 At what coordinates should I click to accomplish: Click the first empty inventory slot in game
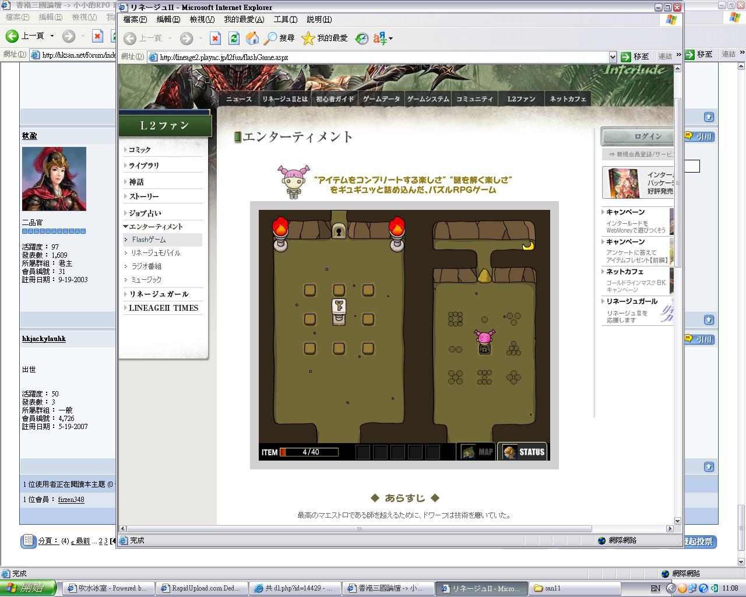pos(363,452)
